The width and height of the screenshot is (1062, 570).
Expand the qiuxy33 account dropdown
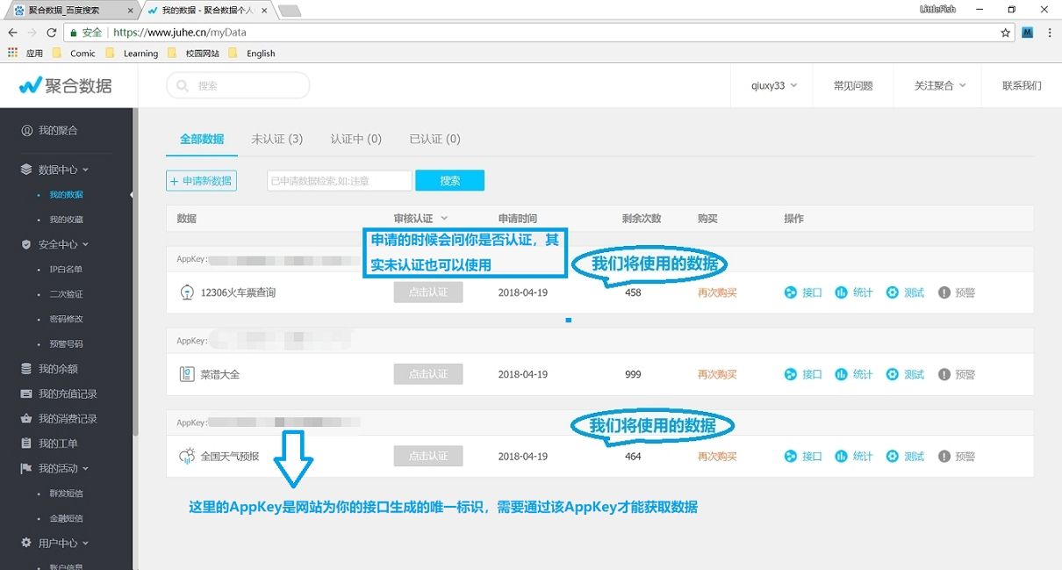click(774, 85)
